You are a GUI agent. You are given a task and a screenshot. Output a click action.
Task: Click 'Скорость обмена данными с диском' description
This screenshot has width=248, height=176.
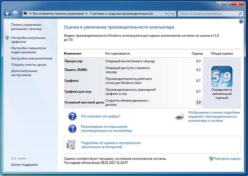127,102
